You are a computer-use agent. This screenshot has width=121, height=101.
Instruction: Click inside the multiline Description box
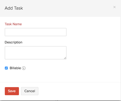pos(36,53)
